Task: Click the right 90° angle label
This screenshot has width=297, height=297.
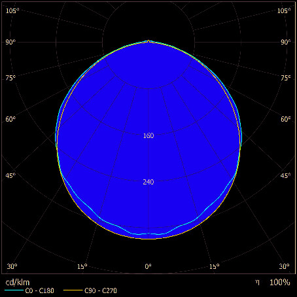Action: [286, 42]
